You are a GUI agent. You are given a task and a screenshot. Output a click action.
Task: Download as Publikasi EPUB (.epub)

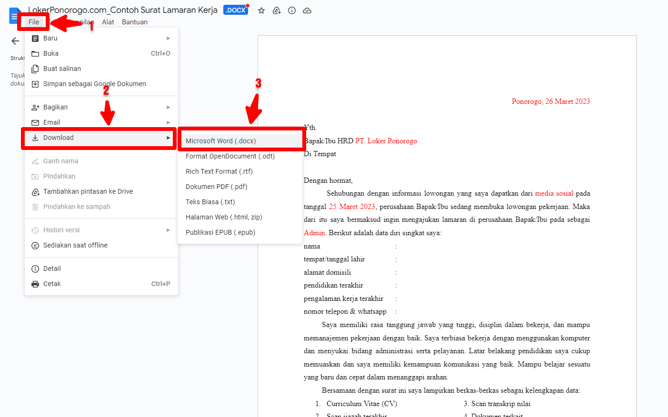click(240, 232)
